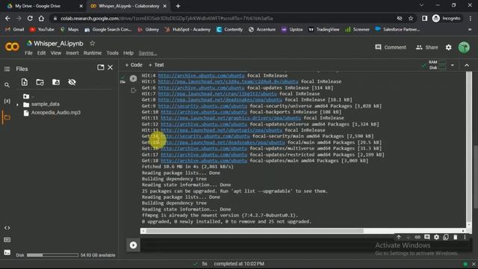Collapse the header with chevron
Viewport: 478px width, 269px height.
[x=467, y=65]
